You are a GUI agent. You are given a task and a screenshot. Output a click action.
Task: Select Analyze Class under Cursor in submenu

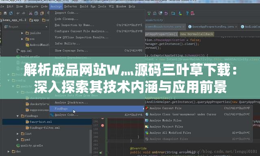coord(199,114)
